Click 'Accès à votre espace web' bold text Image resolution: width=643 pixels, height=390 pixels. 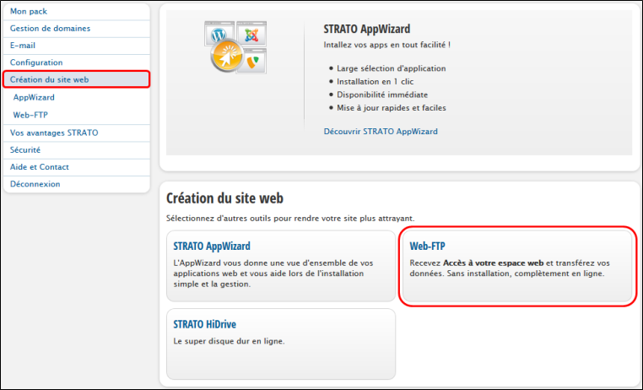coord(494,263)
